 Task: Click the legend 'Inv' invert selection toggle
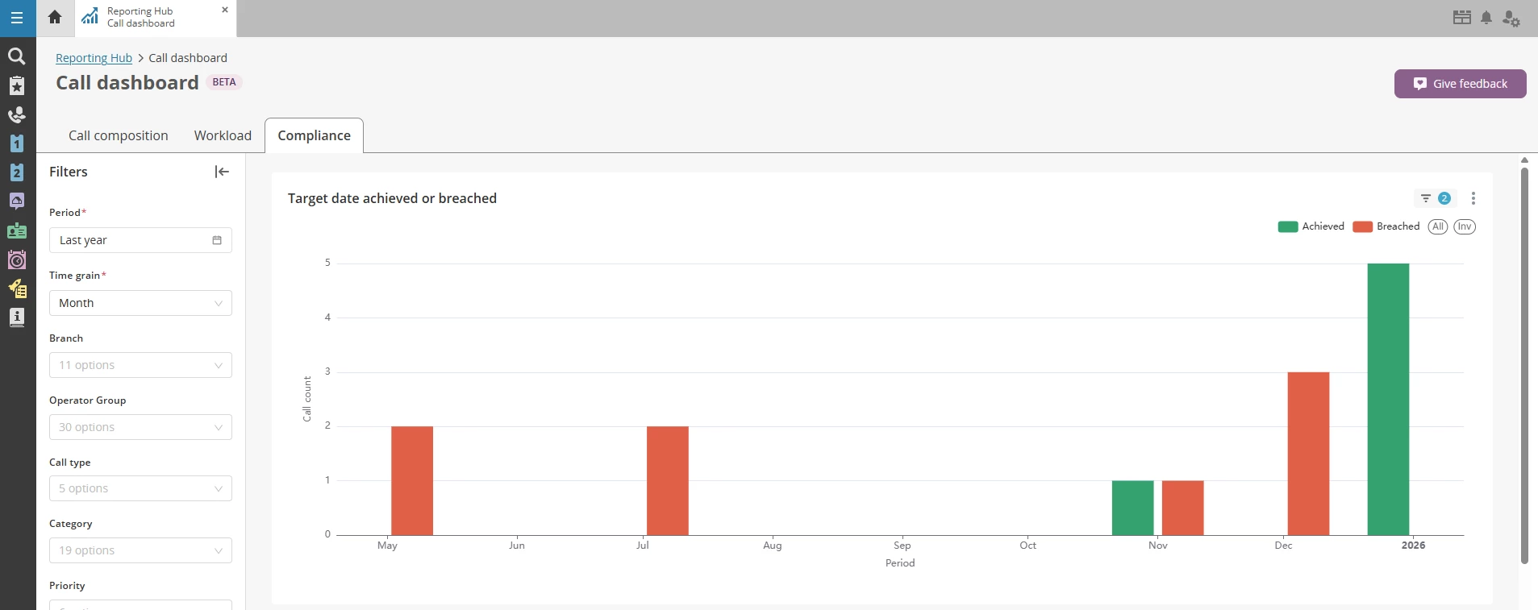1465,226
